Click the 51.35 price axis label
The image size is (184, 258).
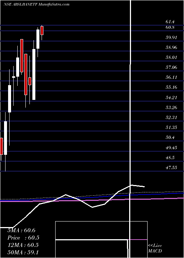171,128
